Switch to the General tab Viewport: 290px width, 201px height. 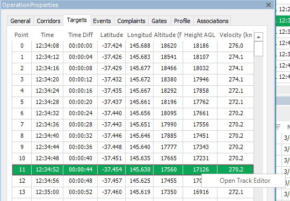[x=20, y=21]
